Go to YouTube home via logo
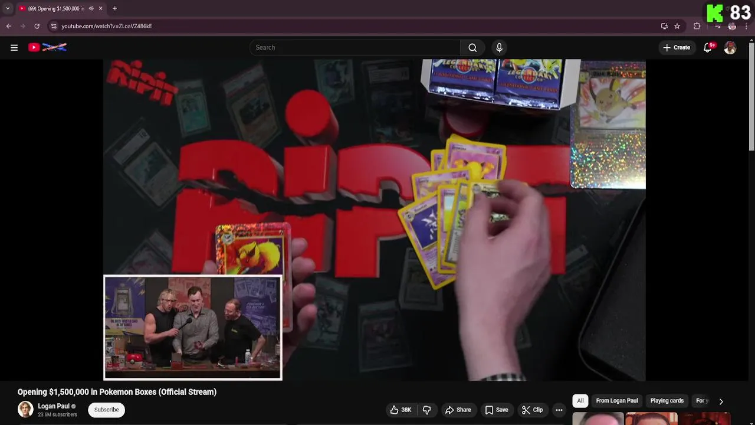 [47, 47]
